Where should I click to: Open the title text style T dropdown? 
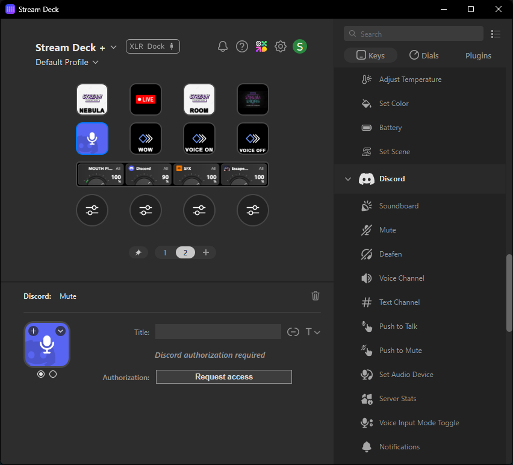312,332
